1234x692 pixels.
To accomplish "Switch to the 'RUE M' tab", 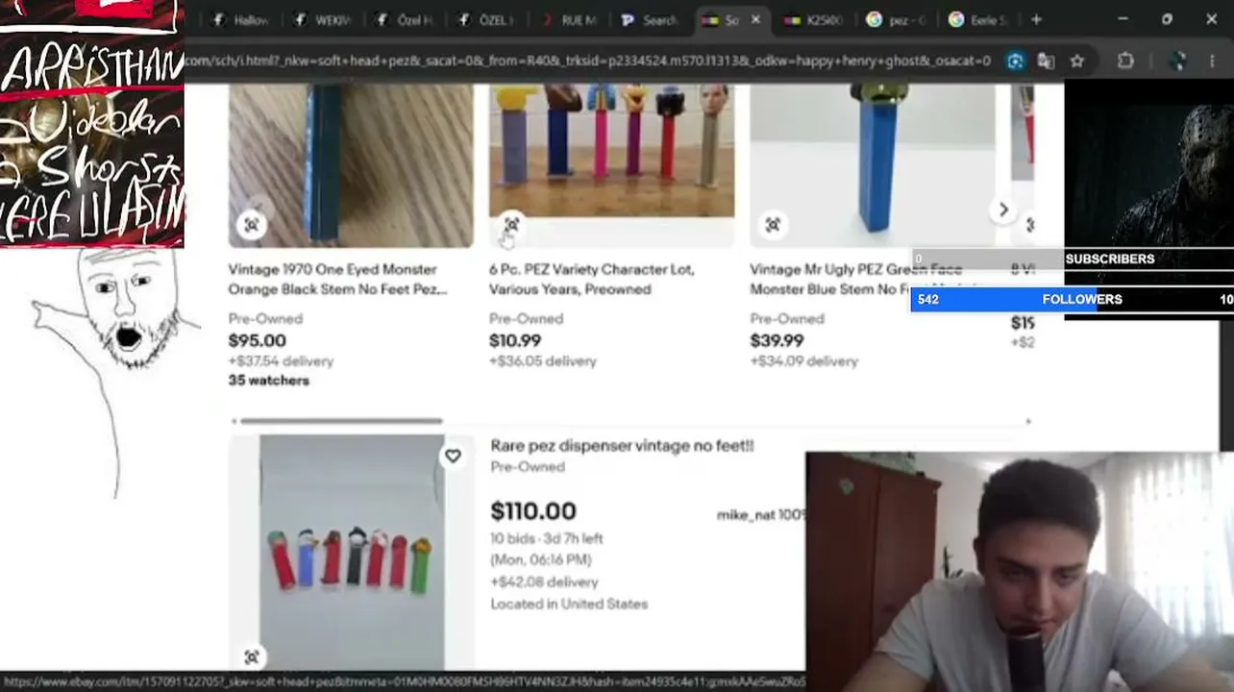I will coord(568,20).
